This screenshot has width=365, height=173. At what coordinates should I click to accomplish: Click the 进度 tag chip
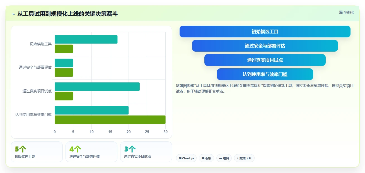click(224, 158)
